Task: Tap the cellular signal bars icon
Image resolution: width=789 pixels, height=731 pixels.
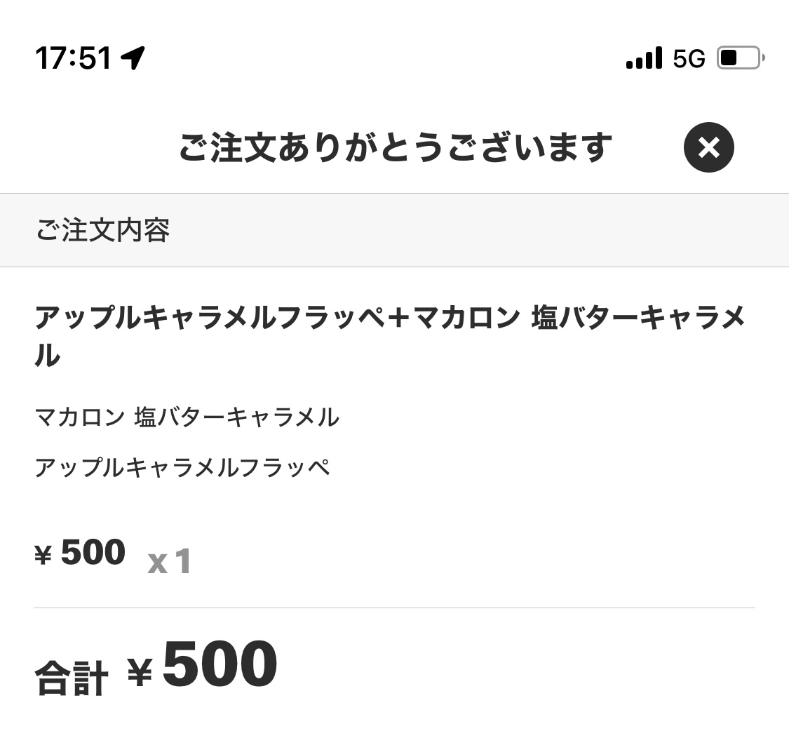Action: click(644, 58)
